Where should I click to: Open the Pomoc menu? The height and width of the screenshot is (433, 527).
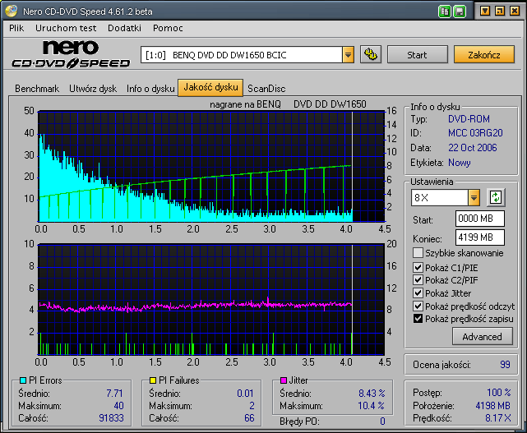168,28
